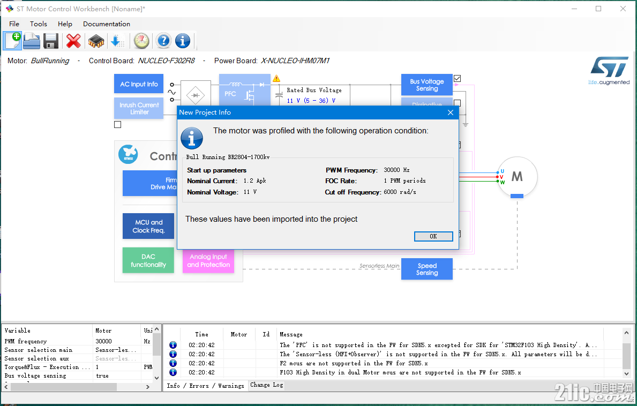Open help with the question mark icon
This screenshot has height=406, width=637.
click(x=163, y=41)
